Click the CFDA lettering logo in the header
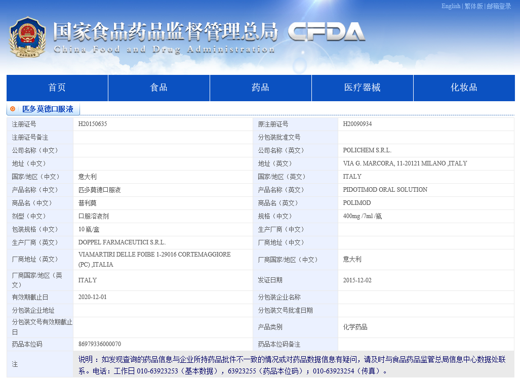The width and height of the screenshot is (520, 379). pos(326,32)
